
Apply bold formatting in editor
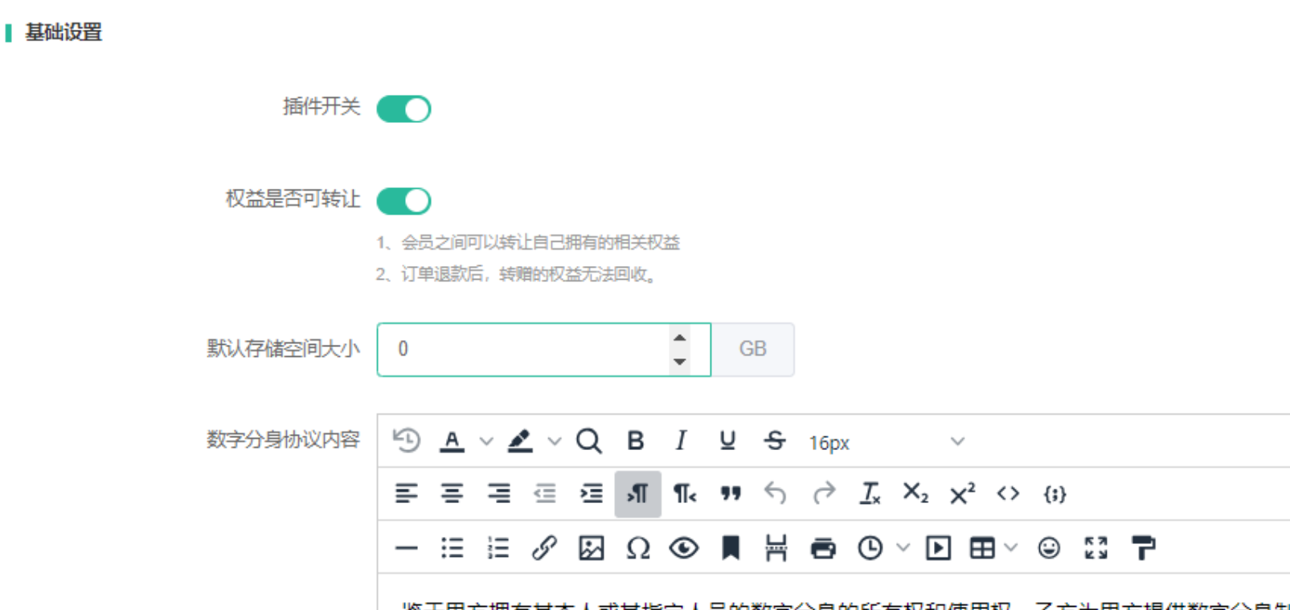pos(635,441)
